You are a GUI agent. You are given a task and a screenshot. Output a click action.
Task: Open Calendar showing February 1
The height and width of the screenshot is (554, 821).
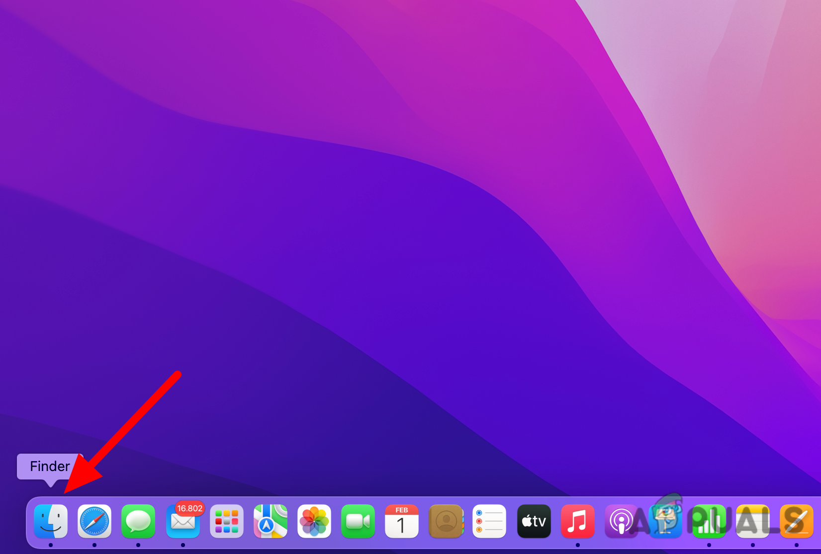402,521
